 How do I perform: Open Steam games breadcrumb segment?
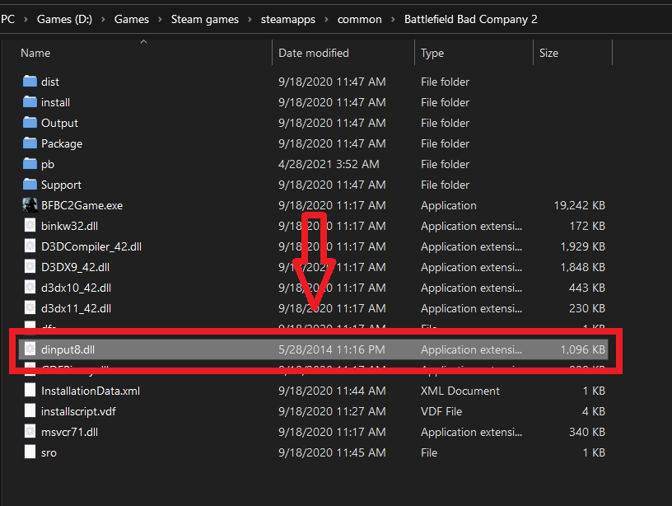[205, 19]
